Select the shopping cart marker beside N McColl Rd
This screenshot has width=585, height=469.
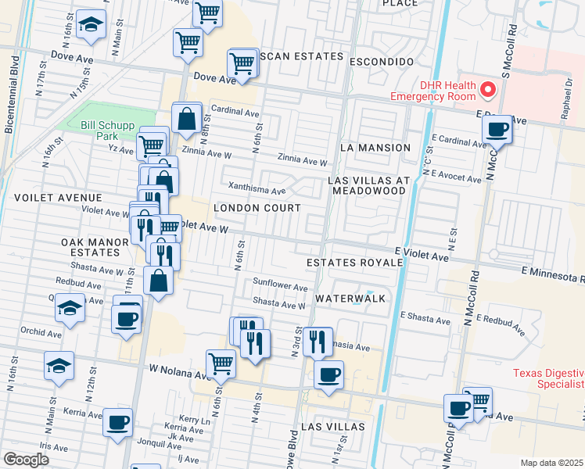(x=478, y=400)
